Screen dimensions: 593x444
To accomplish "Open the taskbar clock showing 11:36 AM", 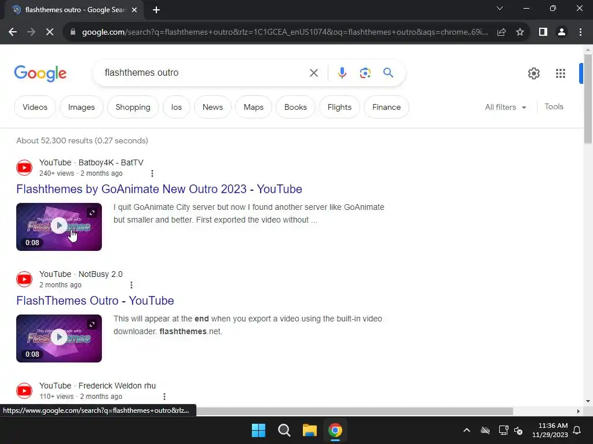I will (550, 430).
